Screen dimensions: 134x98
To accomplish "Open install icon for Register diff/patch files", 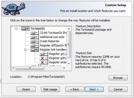I will pos(35,45).
